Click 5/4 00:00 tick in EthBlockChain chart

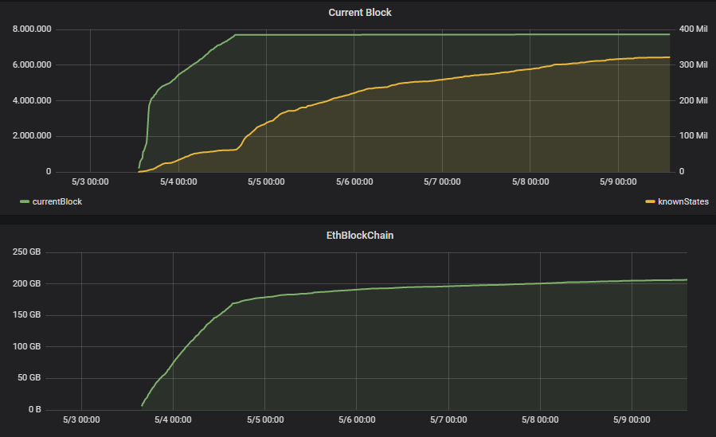(x=173, y=420)
